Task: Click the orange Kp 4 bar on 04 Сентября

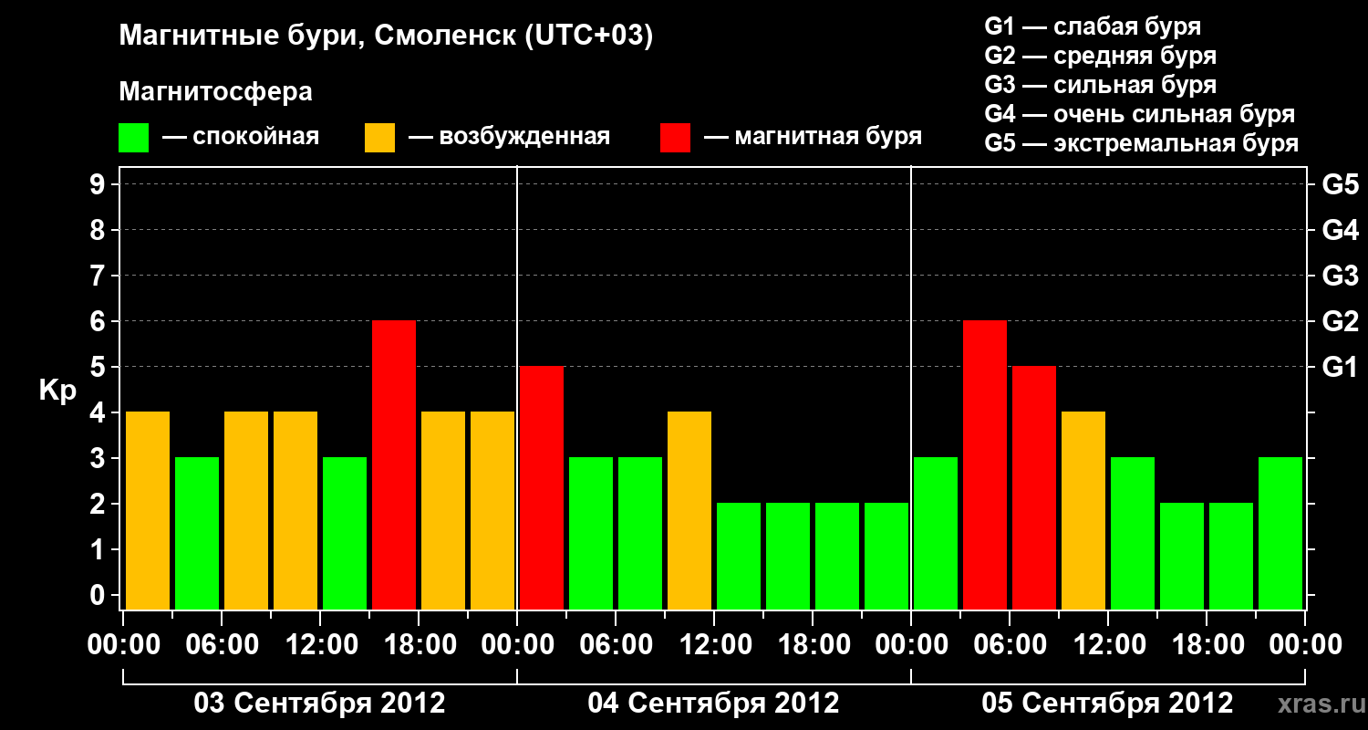Action: 689,511
